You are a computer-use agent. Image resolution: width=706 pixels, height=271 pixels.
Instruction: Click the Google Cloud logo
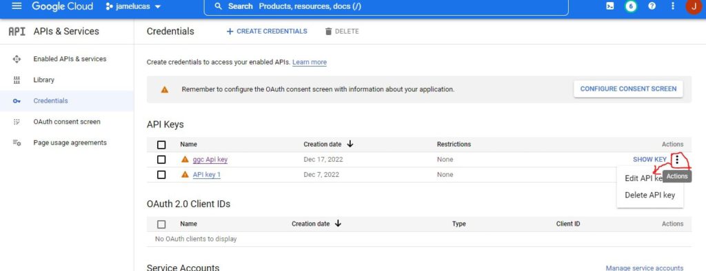[x=63, y=7]
